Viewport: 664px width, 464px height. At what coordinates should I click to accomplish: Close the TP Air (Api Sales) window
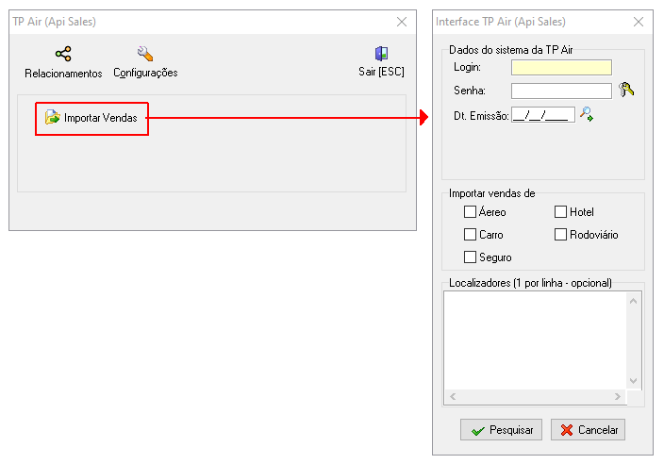pyautogui.click(x=402, y=22)
